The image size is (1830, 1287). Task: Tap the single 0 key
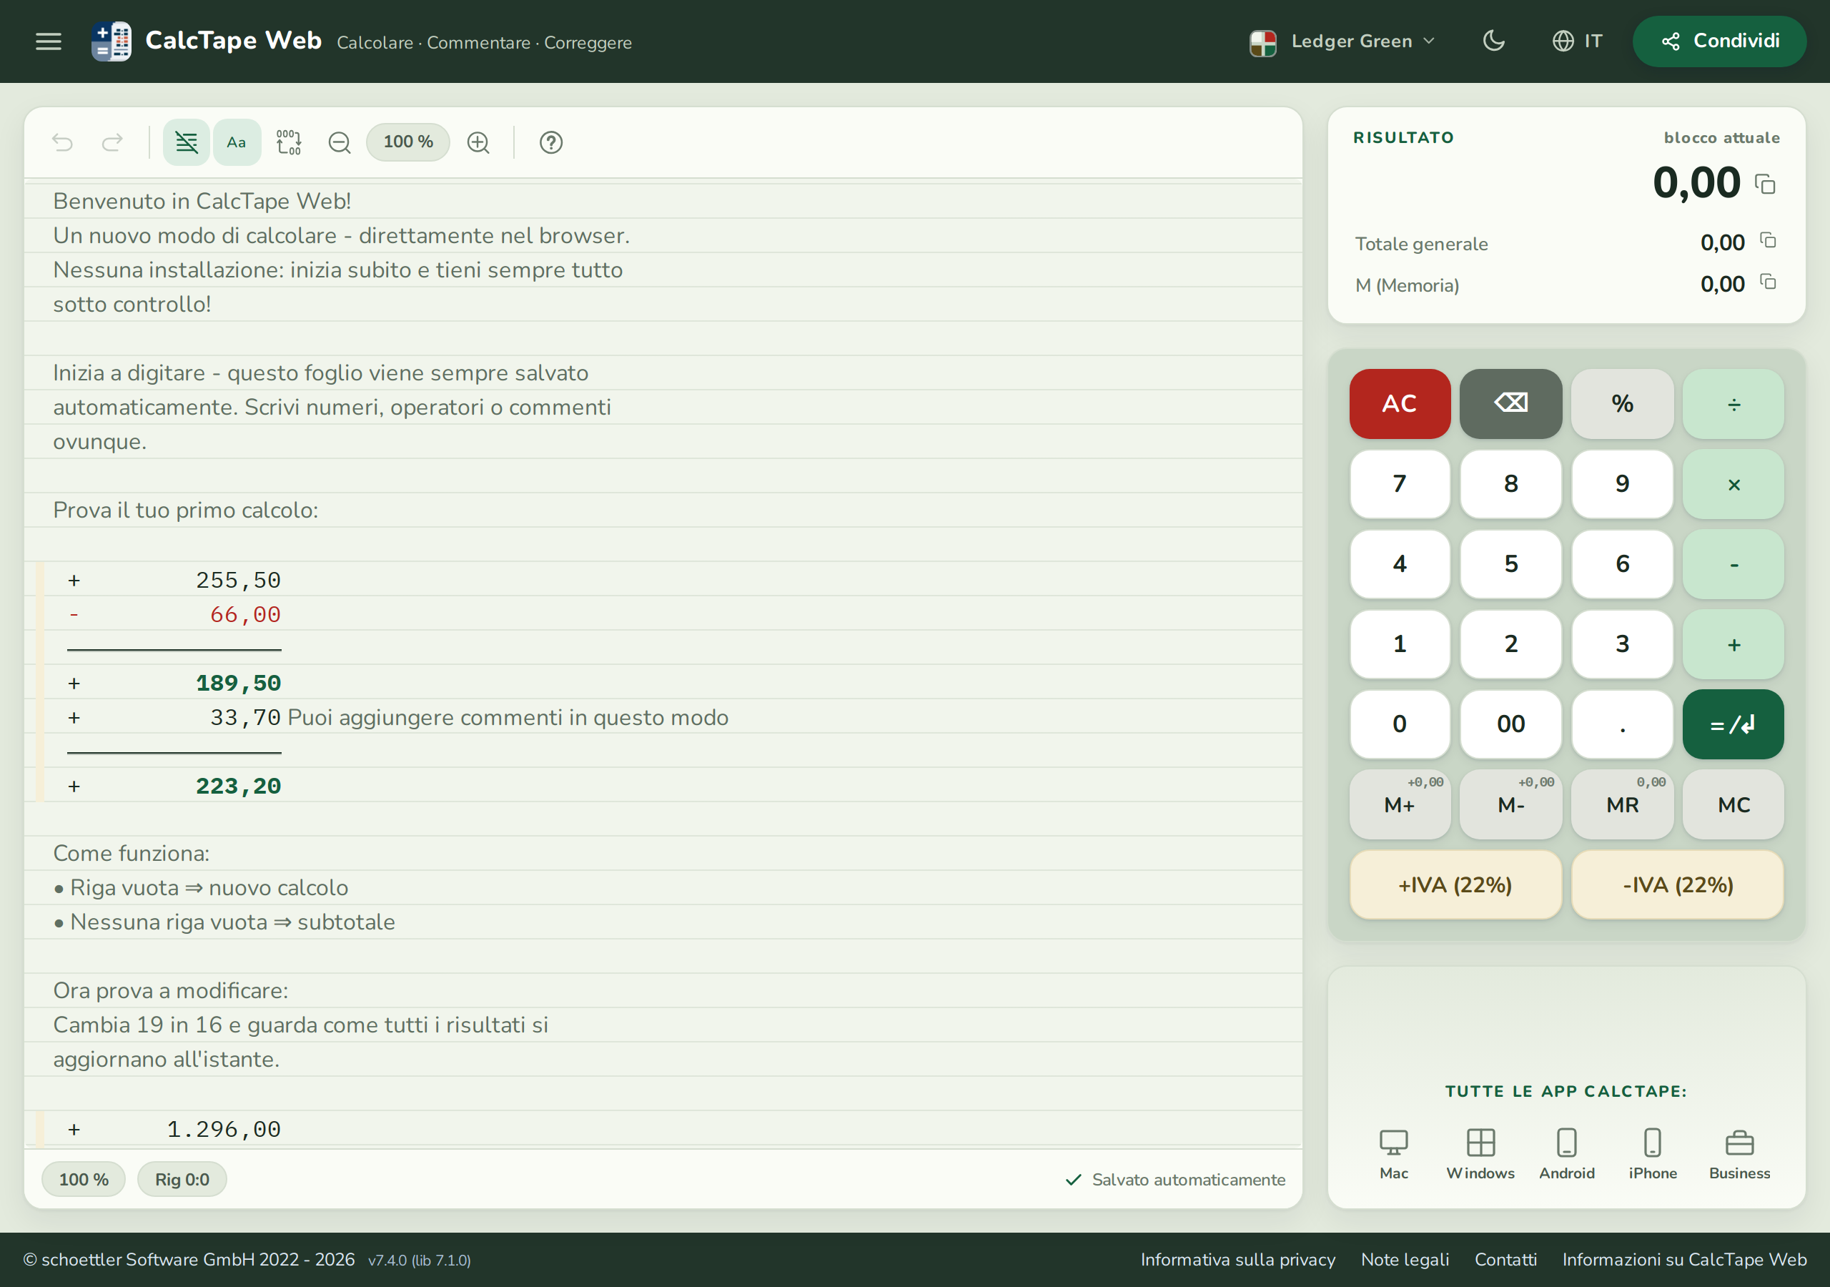pos(1400,724)
